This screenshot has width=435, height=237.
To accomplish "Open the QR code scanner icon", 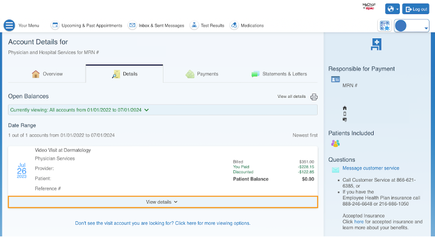I will (385, 26).
